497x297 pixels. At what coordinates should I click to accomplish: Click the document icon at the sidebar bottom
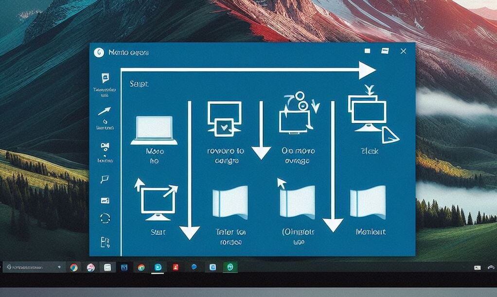[105, 241]
